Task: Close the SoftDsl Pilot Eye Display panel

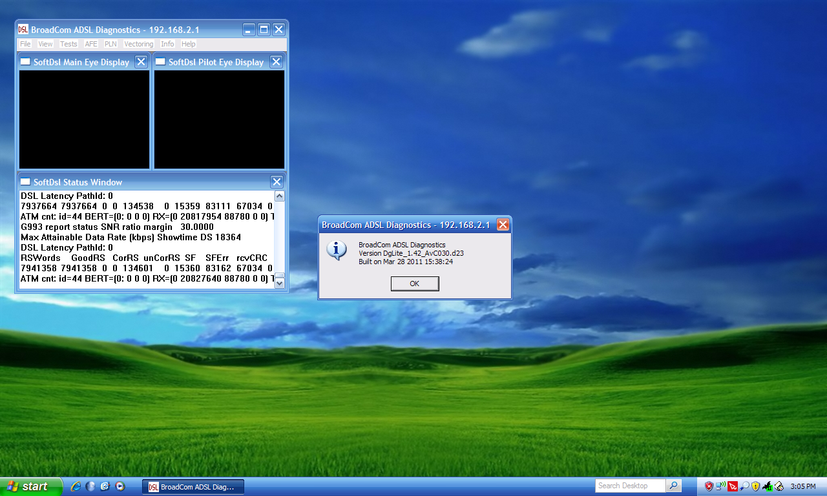Action: click(276, 62)
